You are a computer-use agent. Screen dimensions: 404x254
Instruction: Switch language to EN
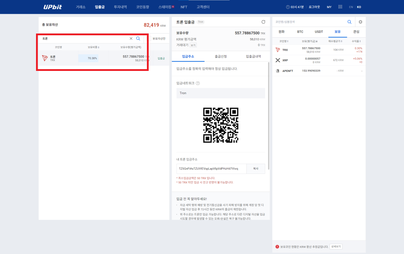pyautogui.click(x=351, y=7)
